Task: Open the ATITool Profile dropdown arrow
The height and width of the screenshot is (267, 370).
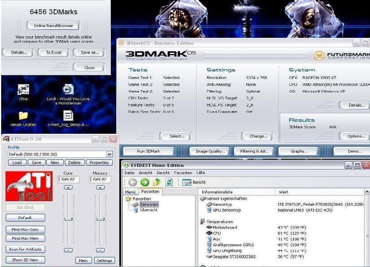Action: pyautogui.click(x=109, y=154)
